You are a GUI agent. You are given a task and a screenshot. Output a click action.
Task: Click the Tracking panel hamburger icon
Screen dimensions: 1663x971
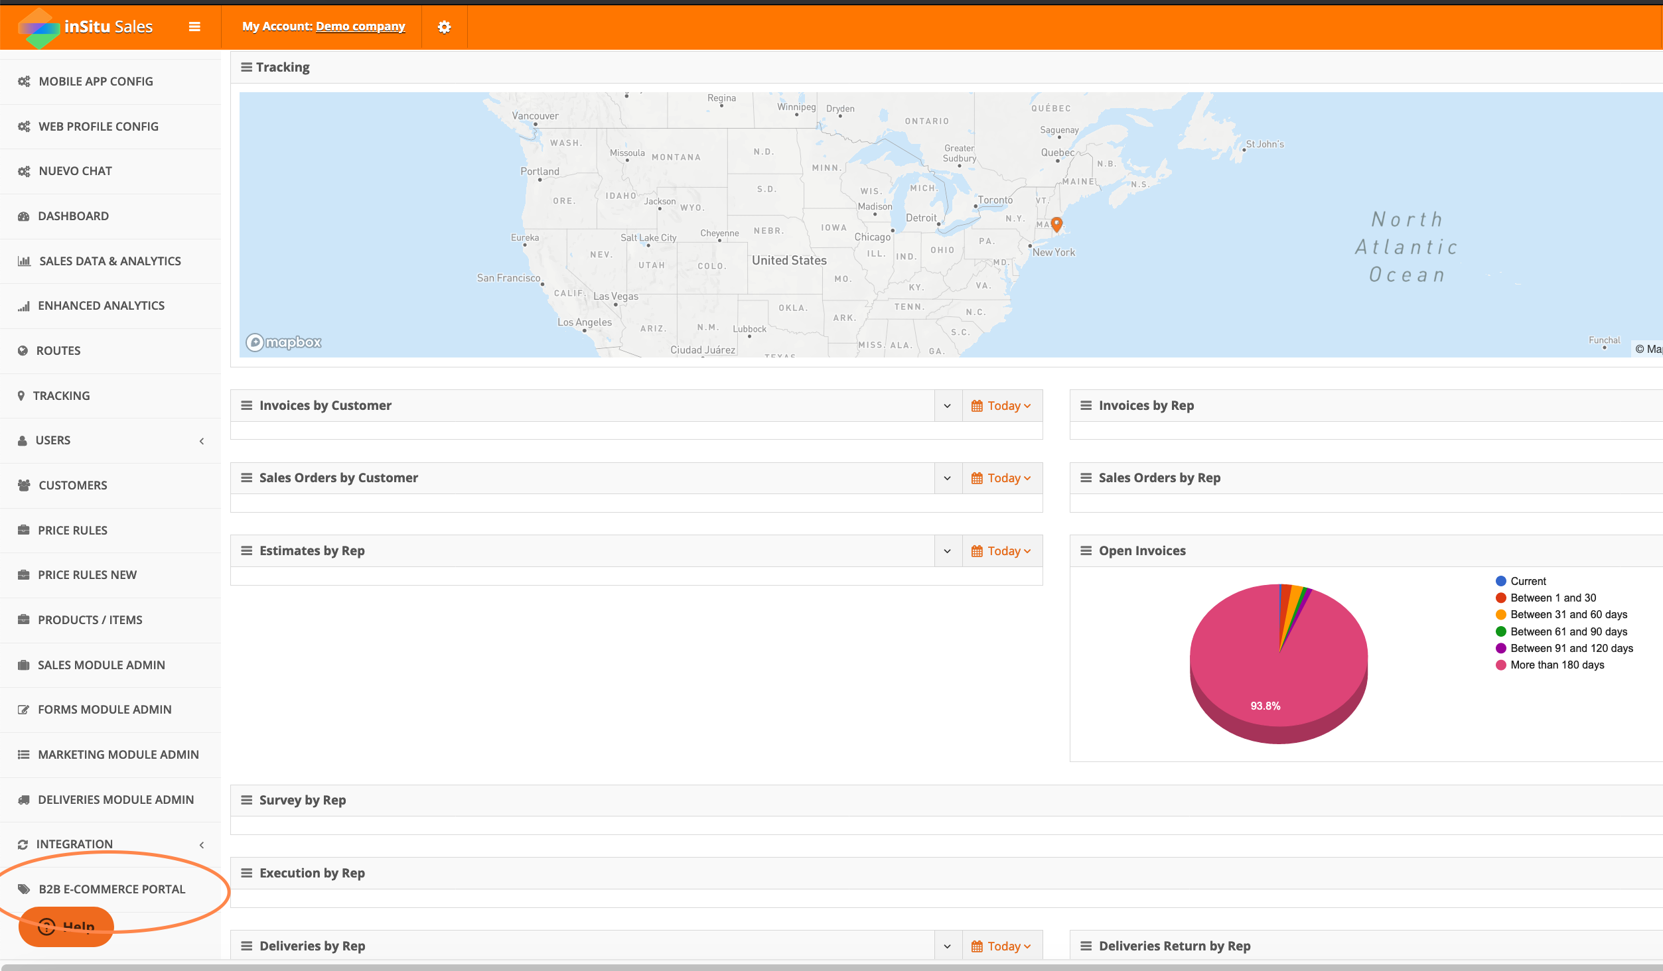(246, 67)
